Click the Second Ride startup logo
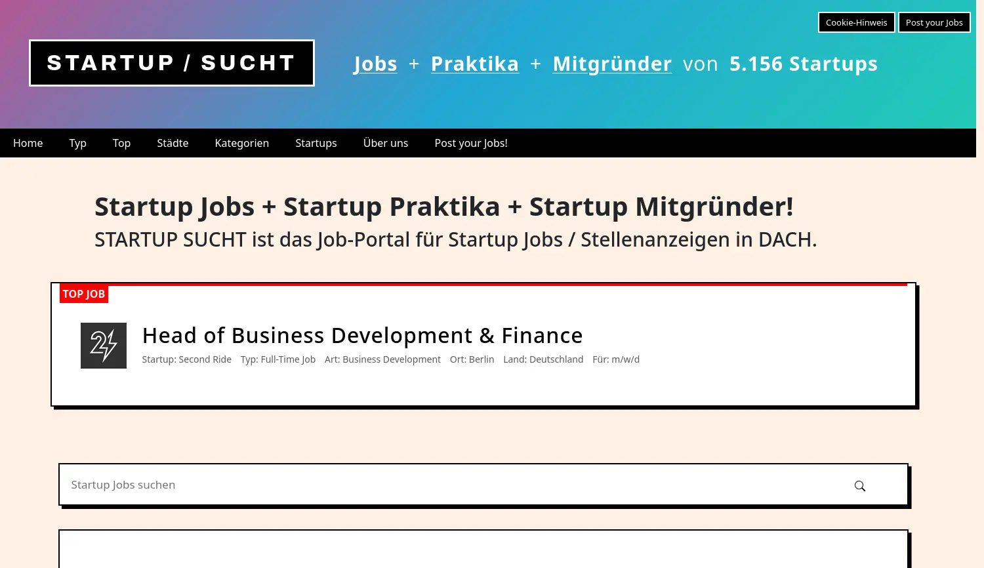This screenshot has height=568, width=984. tap(103, 345)
